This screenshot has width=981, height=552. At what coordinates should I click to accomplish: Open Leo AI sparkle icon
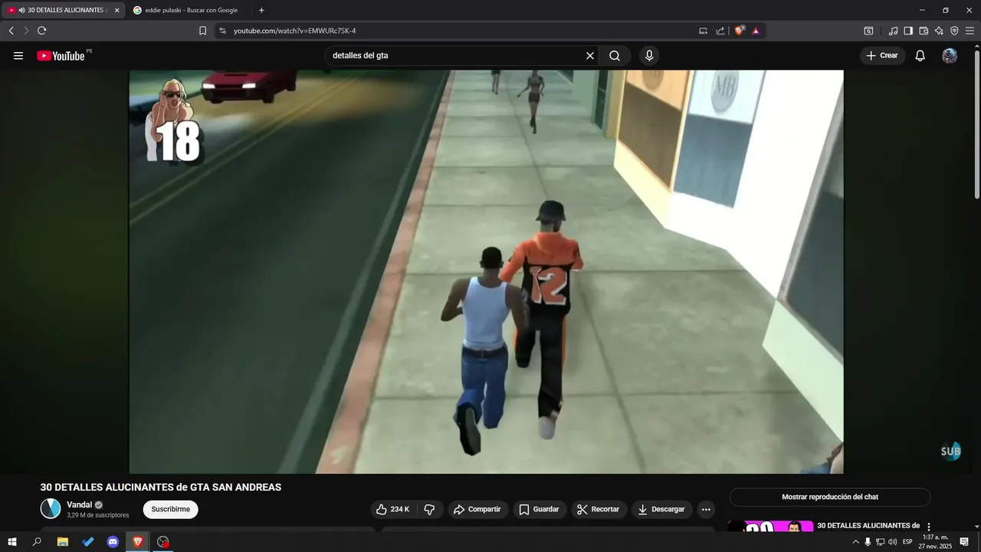[x=939, y=31]
